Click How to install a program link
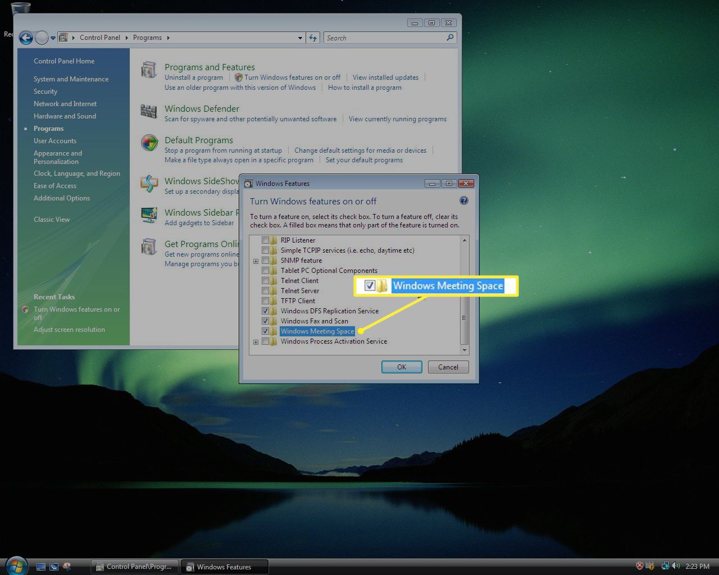 [x=365, y=88]
